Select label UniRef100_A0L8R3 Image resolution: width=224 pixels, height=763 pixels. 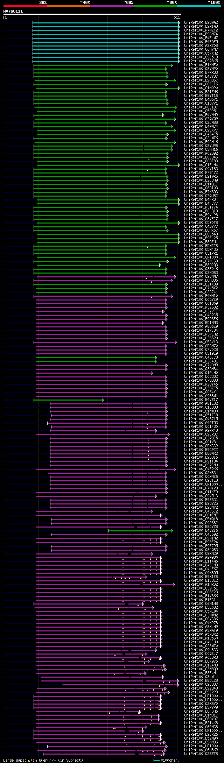201,657
